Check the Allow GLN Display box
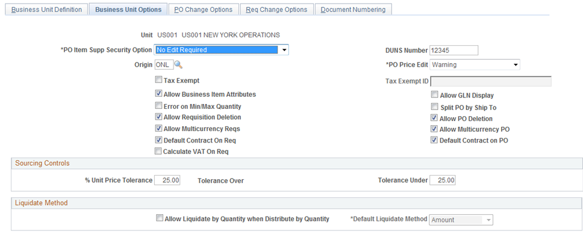 [434, 94]
